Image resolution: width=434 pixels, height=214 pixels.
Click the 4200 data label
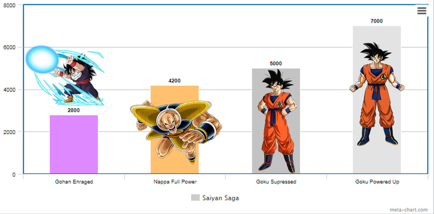click(175, 81)
